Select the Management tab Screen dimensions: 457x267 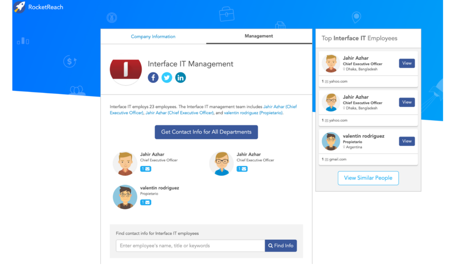coord(259,36)
